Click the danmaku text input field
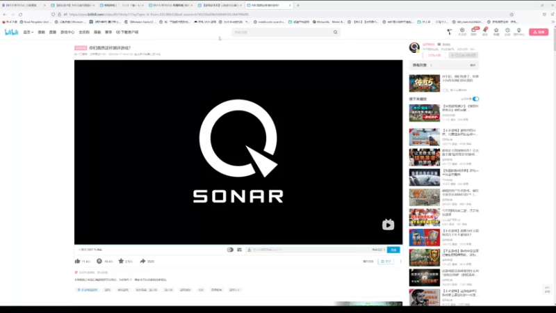 coord(310,250)
